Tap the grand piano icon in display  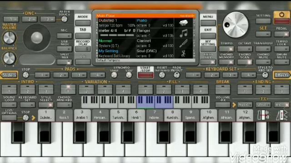[183, 23]
